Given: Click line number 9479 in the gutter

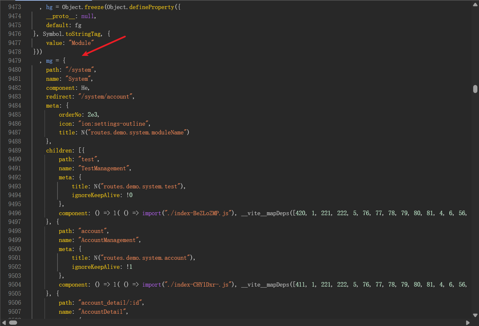Looking at the screenshot, I should click(15, 61).
